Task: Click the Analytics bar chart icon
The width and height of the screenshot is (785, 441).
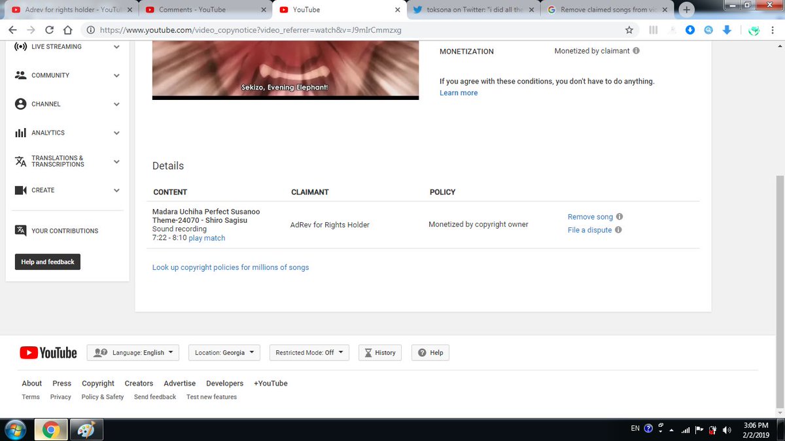Action: (x=20, y=133)
